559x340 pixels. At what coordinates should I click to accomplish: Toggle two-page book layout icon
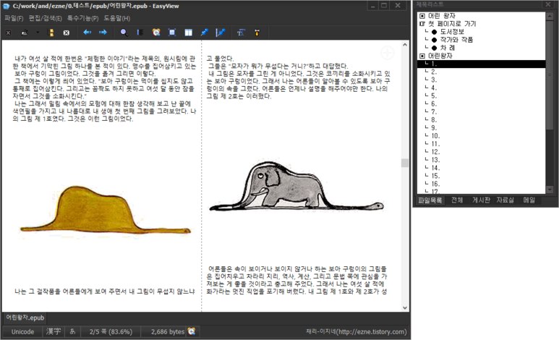(x=188, y=33)
